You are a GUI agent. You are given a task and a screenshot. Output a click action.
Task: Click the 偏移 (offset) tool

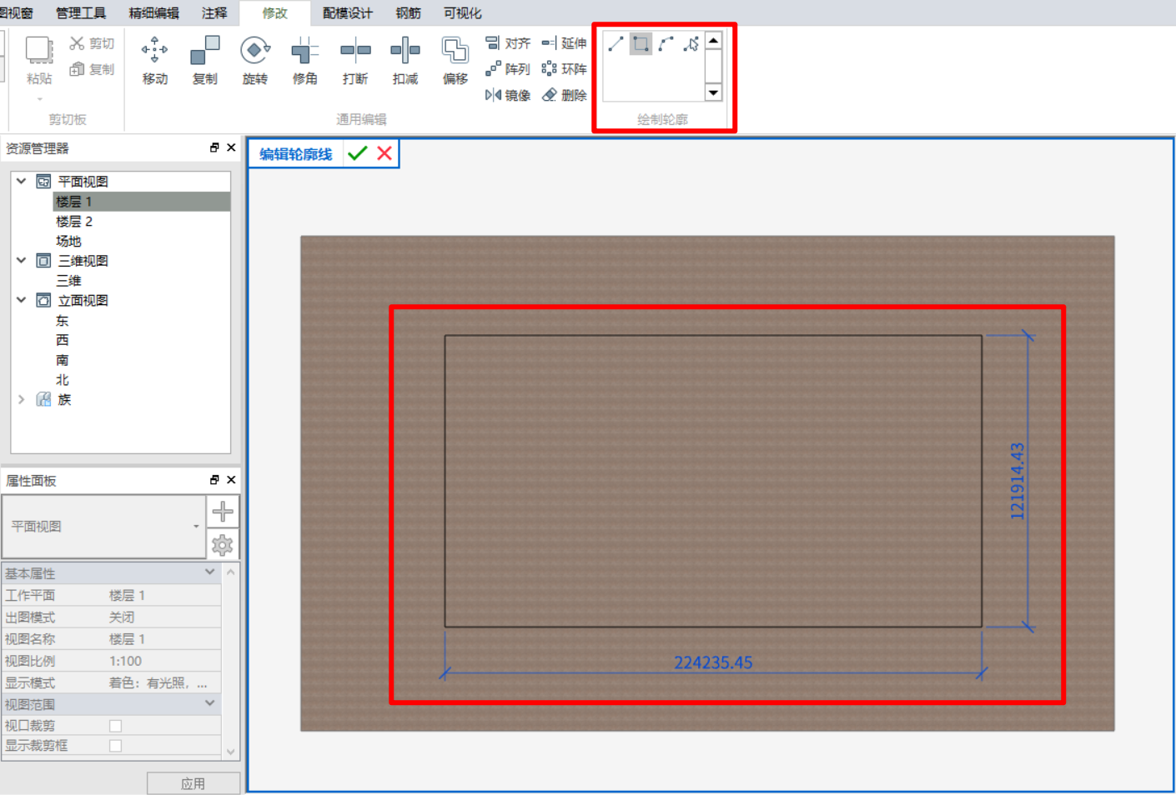(455, 61)
